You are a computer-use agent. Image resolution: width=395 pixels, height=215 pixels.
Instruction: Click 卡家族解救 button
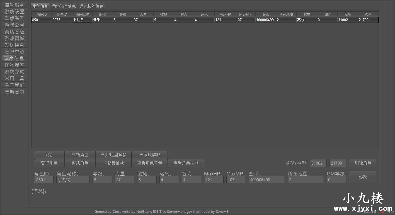pos(150,155)
